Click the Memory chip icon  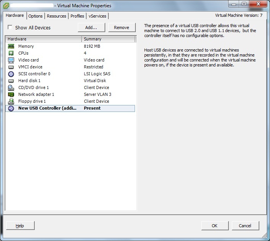(x=11, y=46)
